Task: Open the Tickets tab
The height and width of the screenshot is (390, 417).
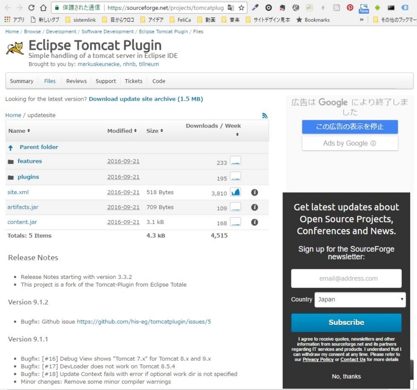Action: point(133,81)
